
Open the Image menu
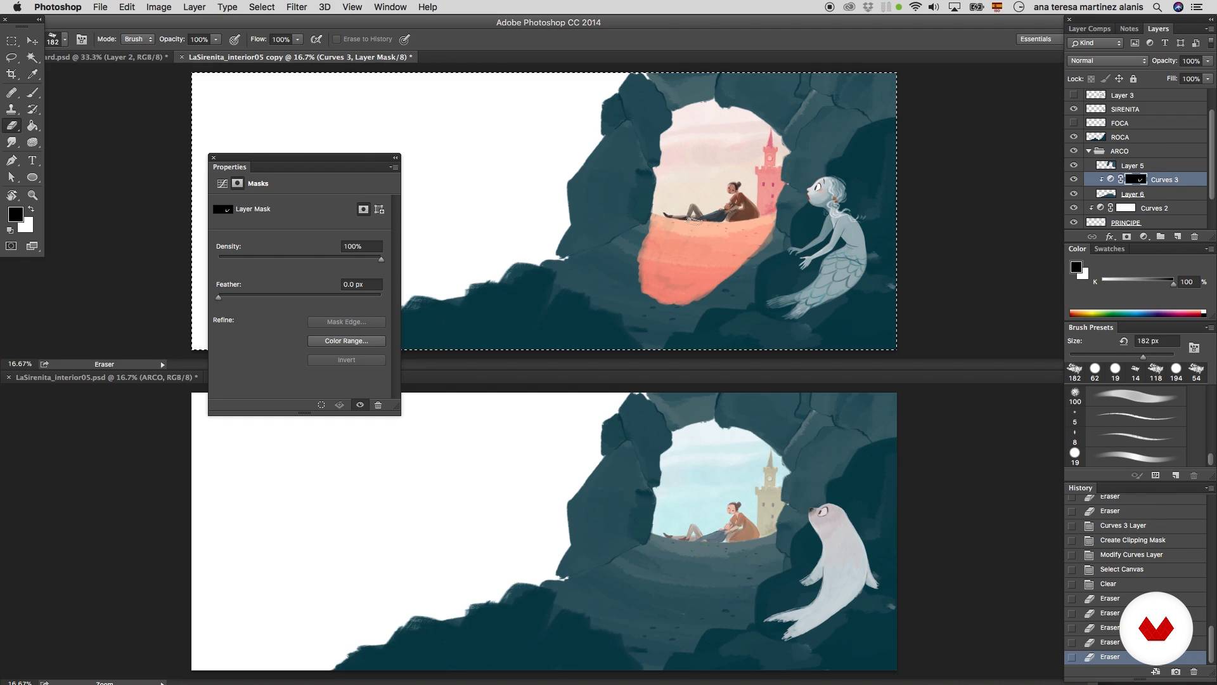[x=158, y=7]
